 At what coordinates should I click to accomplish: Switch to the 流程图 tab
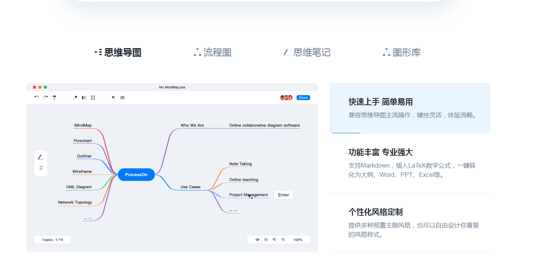212,52
